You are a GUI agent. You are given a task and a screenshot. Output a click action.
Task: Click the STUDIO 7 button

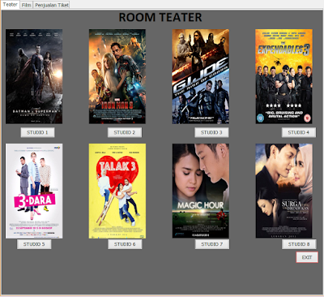coord(212,244)
